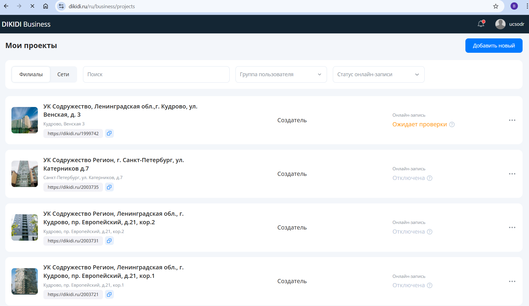Bookmark this page with star icon
Image resolution: width=529 pixels, height=306 pixels.
point(496,6)
